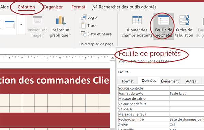Insert Date et heure
The height and width of the screenshot is (130, 204).
coord(96,34)
